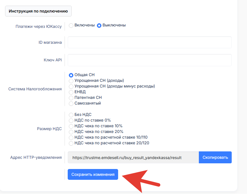Focus the Ключ API input field
Screen dimensions: 247x194
[150, 60]
